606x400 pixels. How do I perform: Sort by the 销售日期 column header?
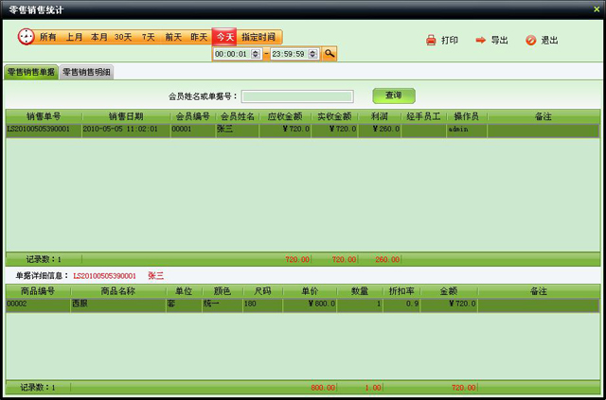[x=126, y=116]
